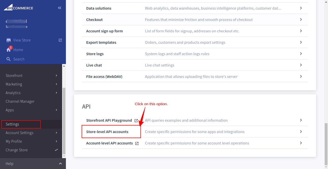This screenshot has width=328, height=169.
Task: Click chevron on Storefront API Playground row
Action: point(301,120)
